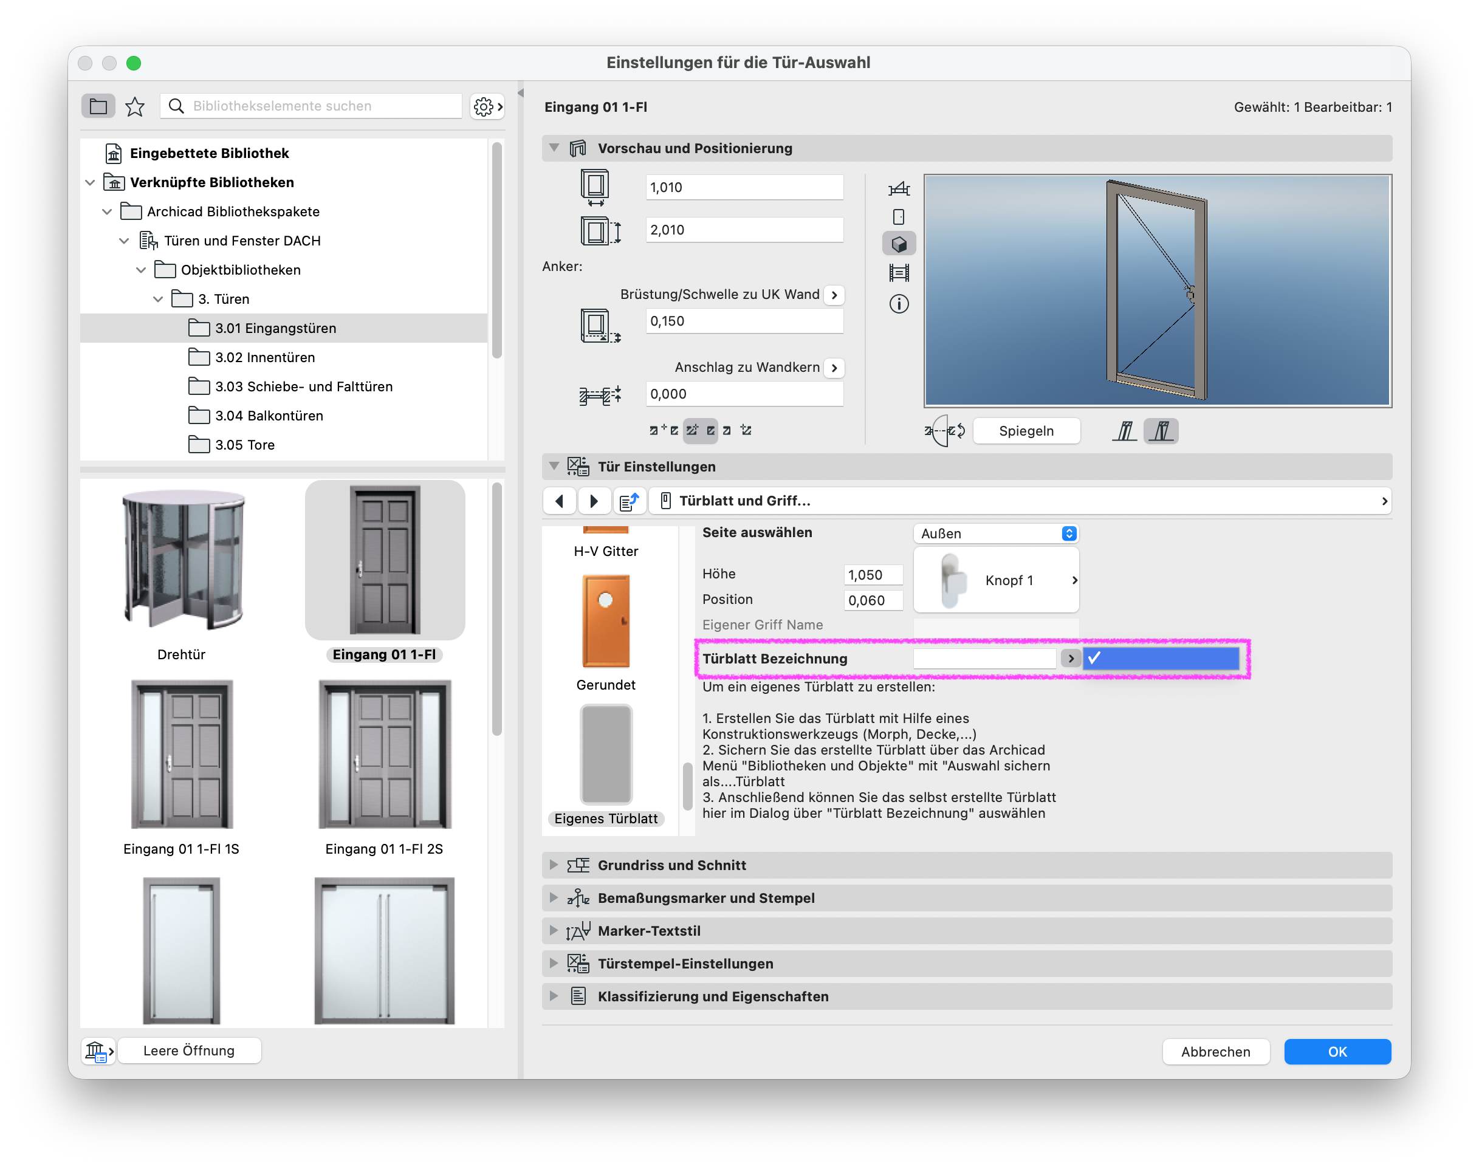Select the 3.02 Innentüren folder
1479x1169 pixels.
[283, 357]
